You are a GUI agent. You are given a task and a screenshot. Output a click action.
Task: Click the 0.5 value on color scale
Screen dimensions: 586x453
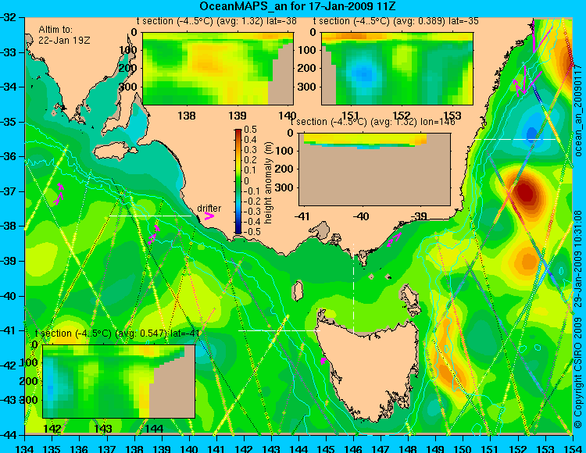(x=250, y=130)
